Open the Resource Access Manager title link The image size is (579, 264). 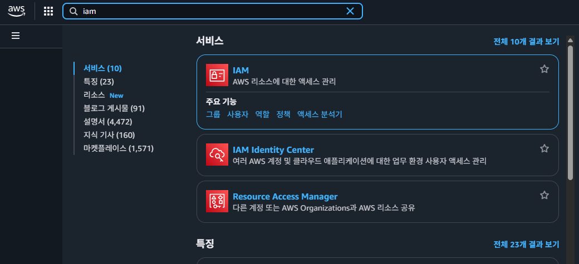[285, 196]
